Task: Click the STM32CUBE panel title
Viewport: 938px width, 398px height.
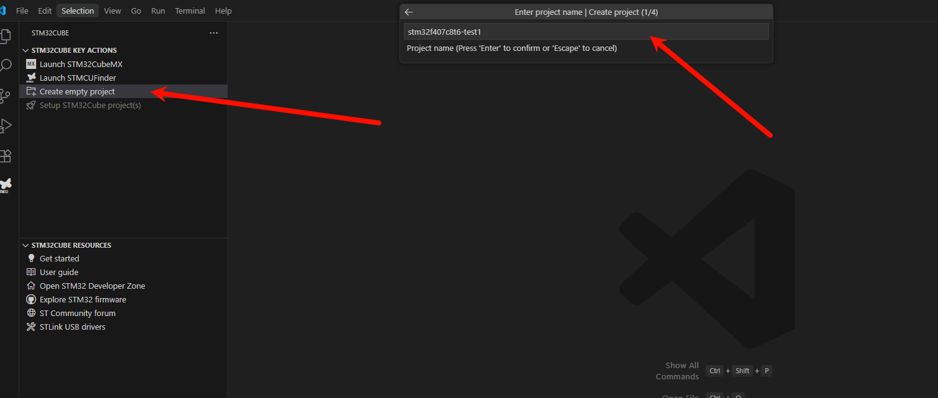Action: (x=50, y=33)
